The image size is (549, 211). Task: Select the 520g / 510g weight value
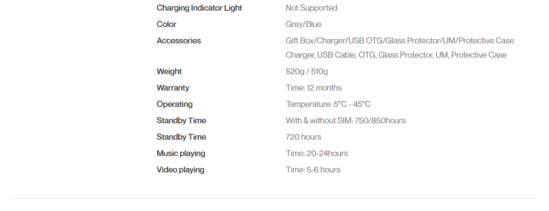click(306, 71)
